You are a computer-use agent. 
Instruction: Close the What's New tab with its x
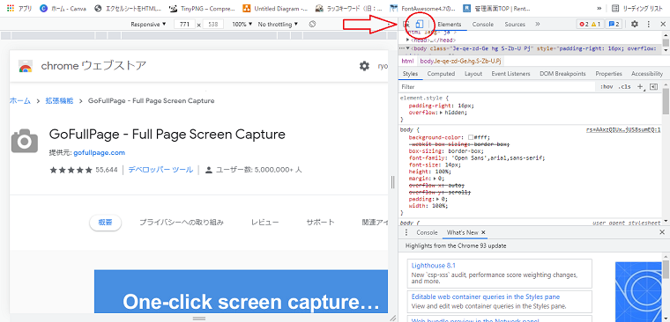(x=483, y=232)
